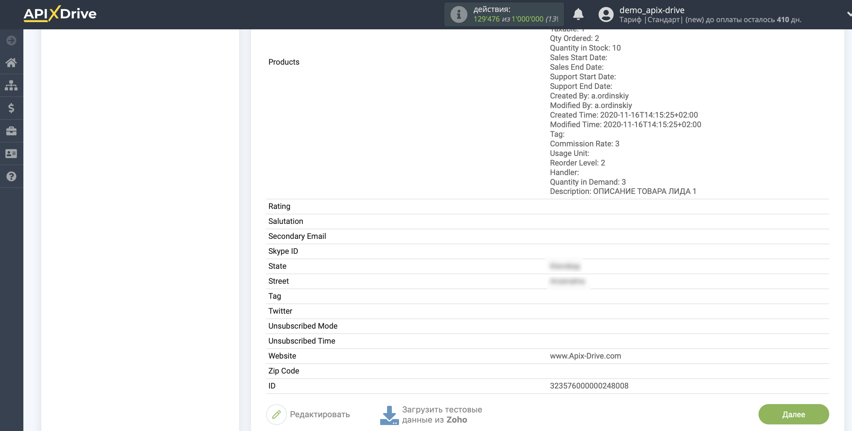Viewport: 852px width, 431px height.
Task: Open the contact card icon
Action: pos(11,154)
